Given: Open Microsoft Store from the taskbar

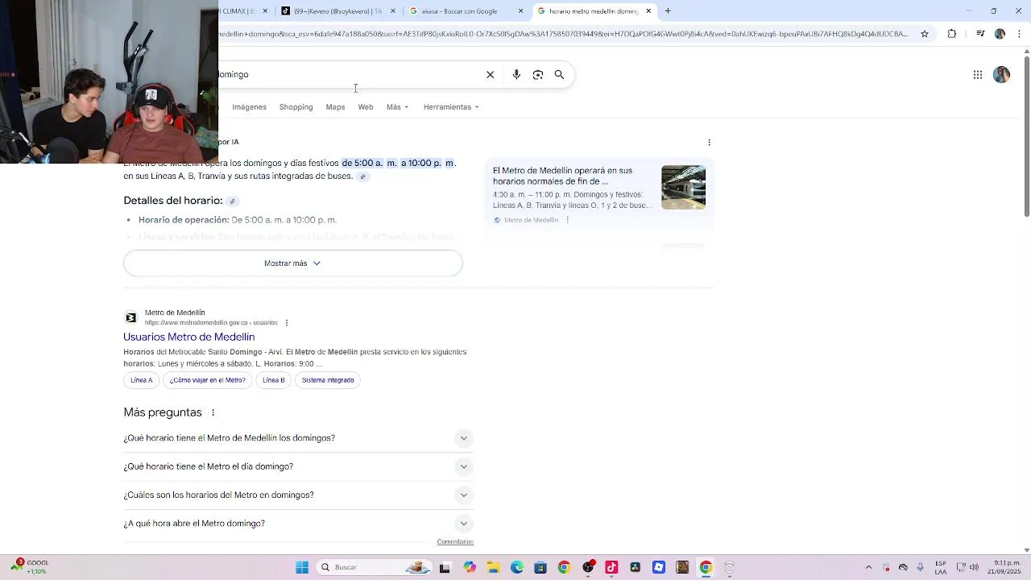Looking at the screenshot, I should (x=540, y=568).
